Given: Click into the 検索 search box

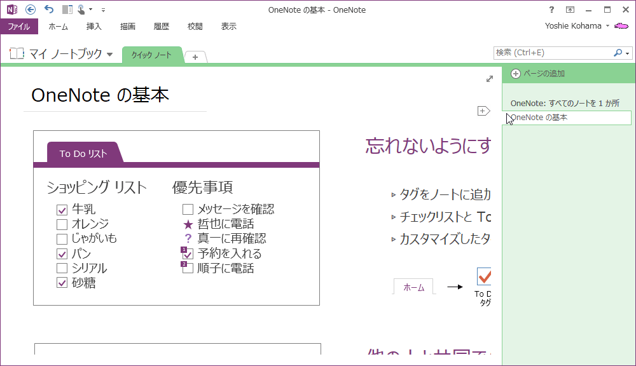Looking at the screenshot, I should 553,53.
